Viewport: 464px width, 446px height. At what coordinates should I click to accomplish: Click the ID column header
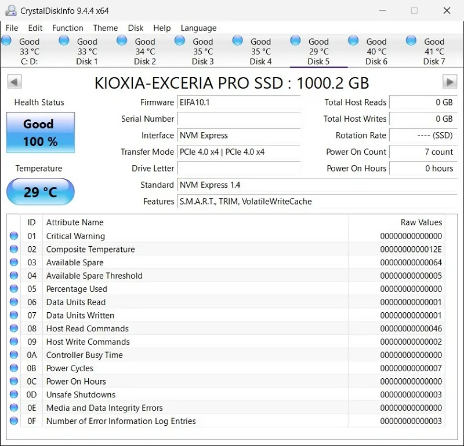tap(31, 222)
